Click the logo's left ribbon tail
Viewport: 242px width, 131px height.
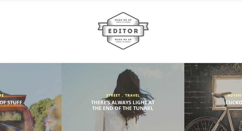point(100,26)
